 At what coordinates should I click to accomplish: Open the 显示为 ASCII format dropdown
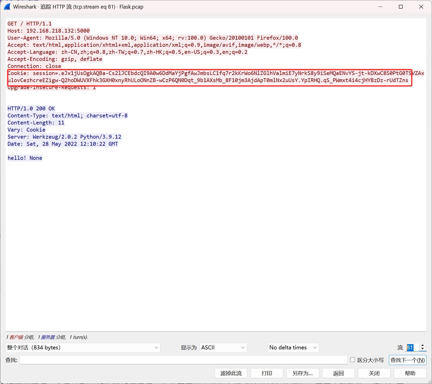click(223, 347)
